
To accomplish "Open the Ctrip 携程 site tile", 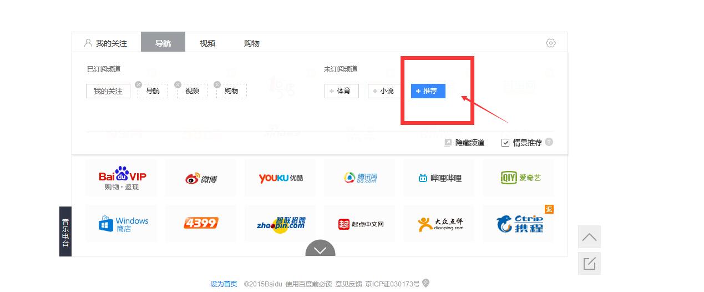I will click(x=518, y=224).
